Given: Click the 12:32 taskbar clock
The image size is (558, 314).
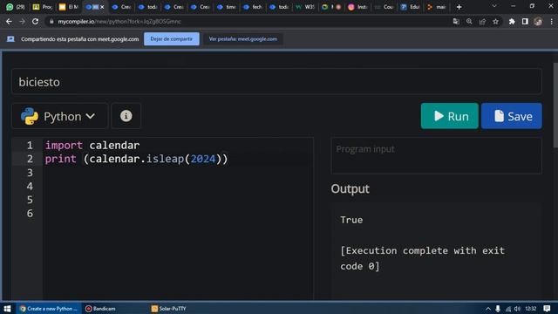Looking at the screenshot, I should (x=531, y=308).
